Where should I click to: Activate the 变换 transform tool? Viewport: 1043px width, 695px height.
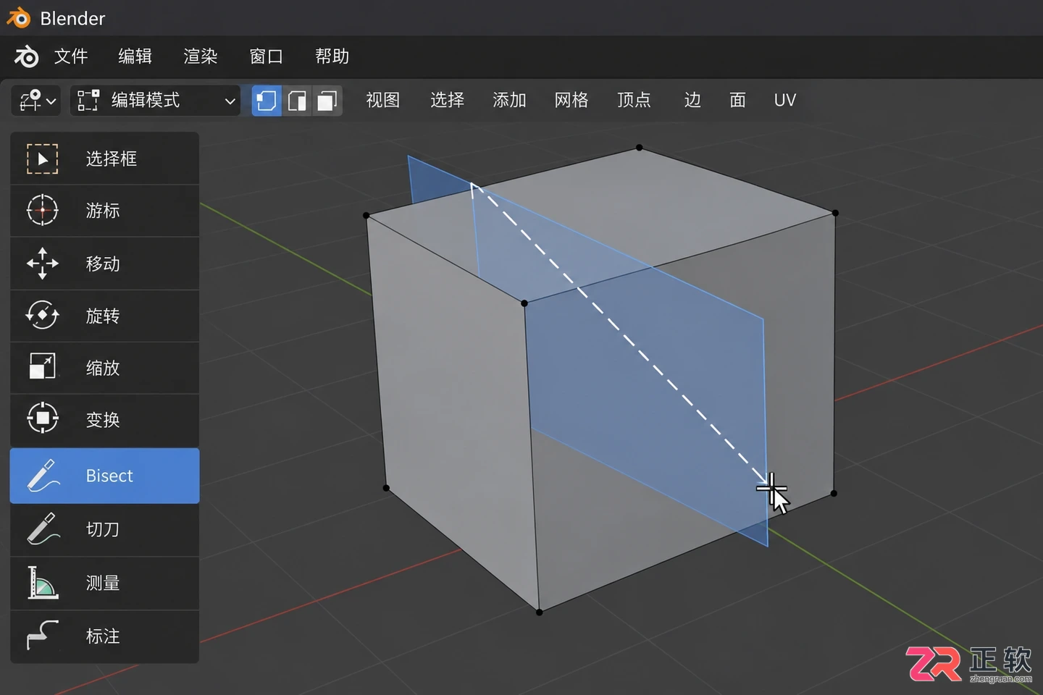(x=104, y=420)
